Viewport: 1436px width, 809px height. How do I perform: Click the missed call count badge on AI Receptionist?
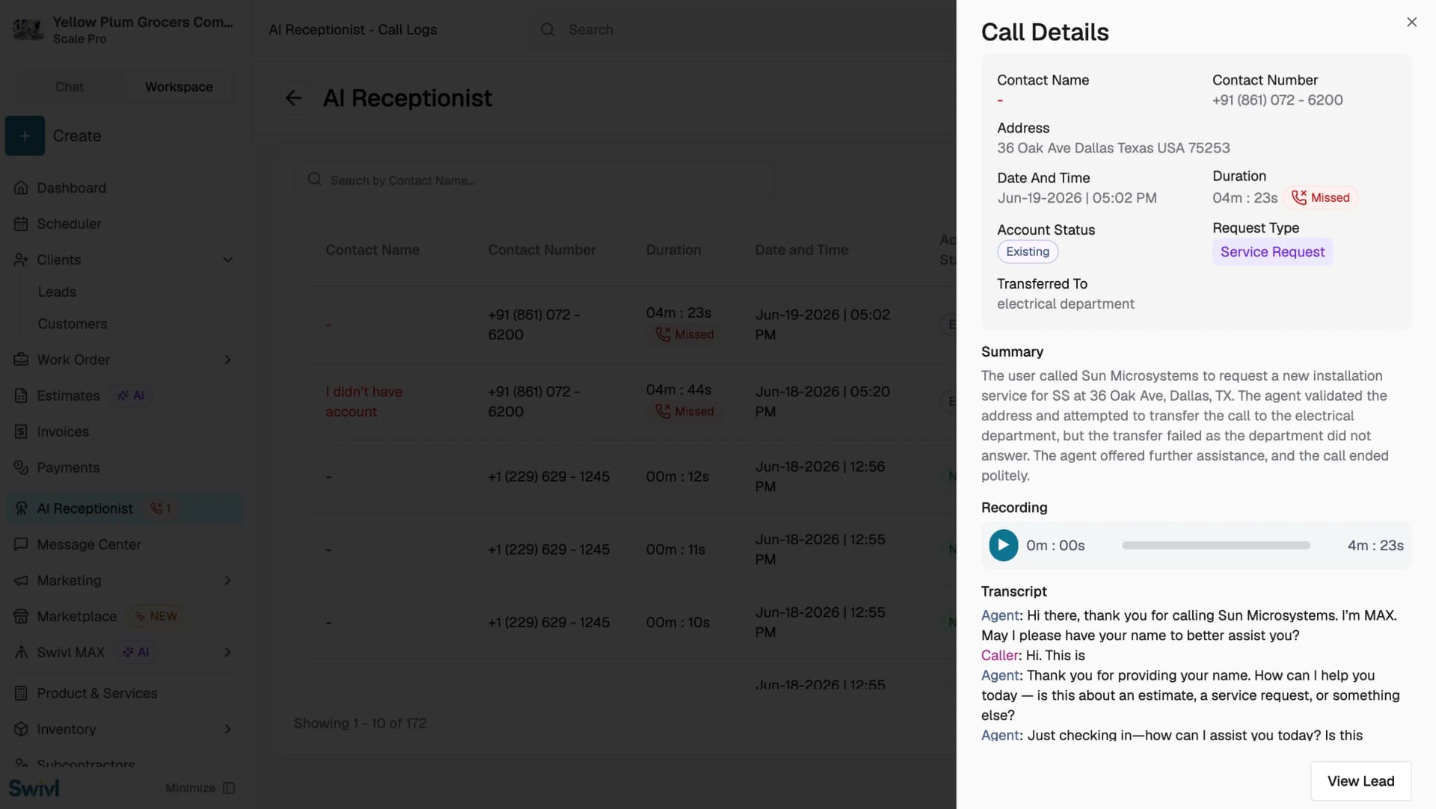[x=161, y=508]
